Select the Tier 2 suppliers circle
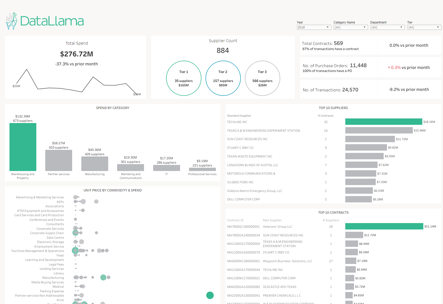443x304 pixels. (223, 78)
